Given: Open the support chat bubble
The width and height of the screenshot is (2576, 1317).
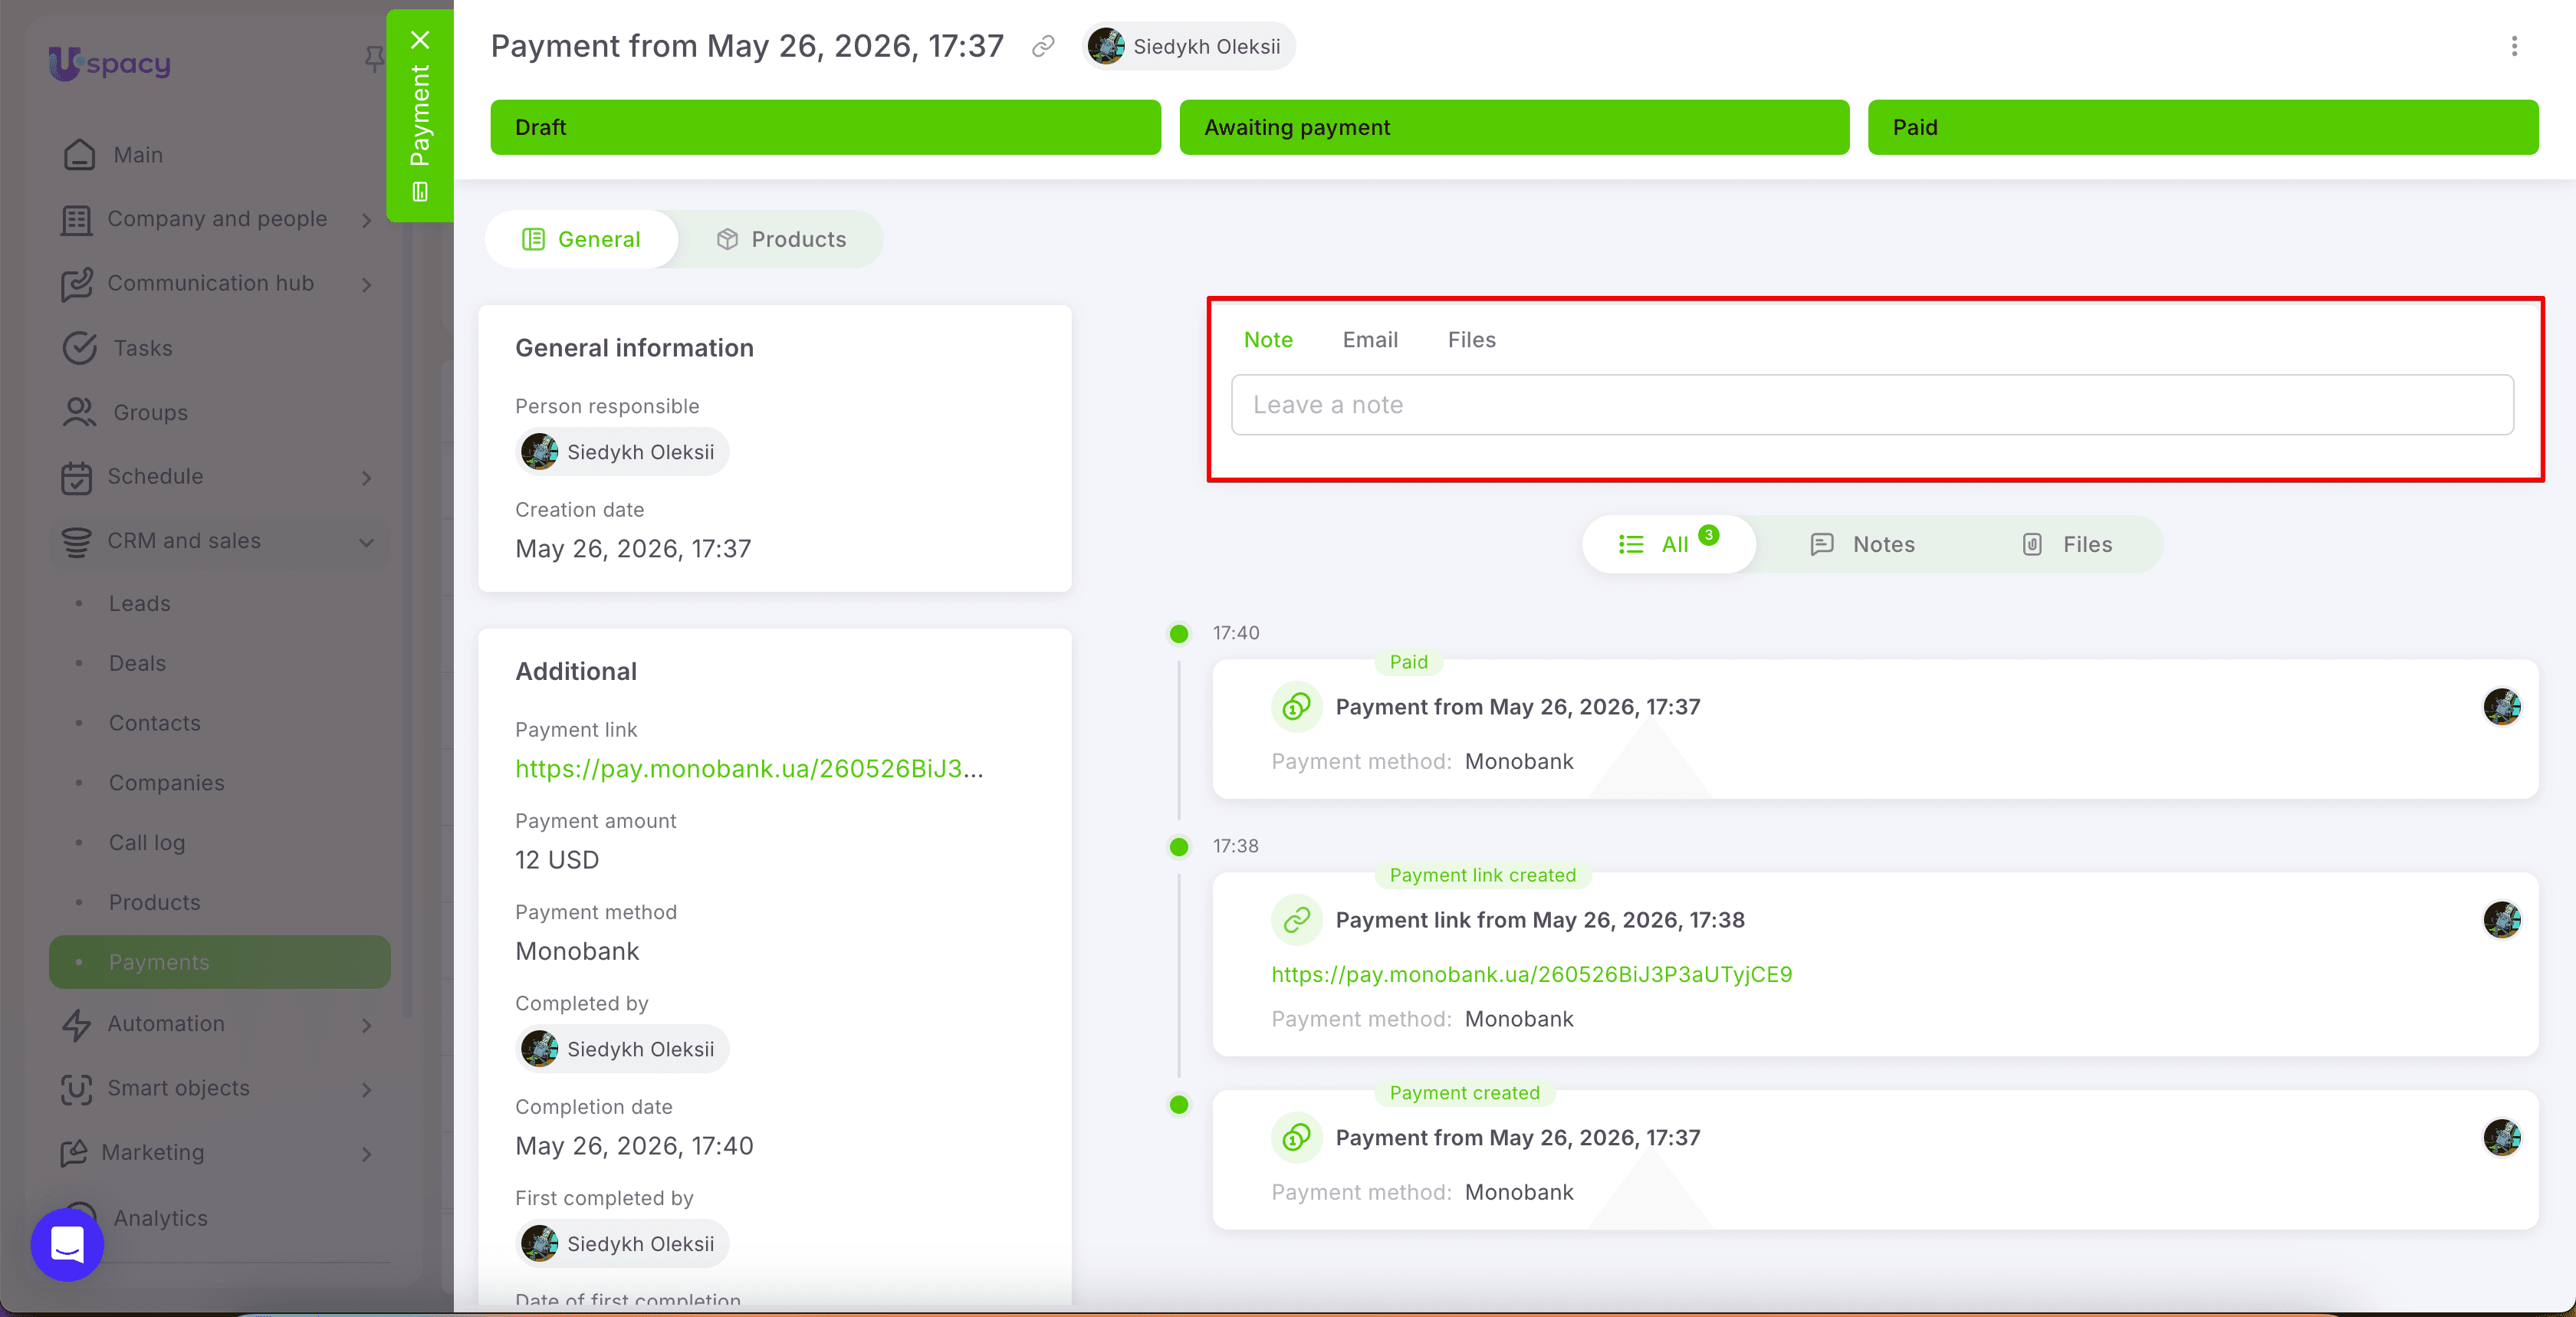Looking at the screenshot, I should 67,1245.
